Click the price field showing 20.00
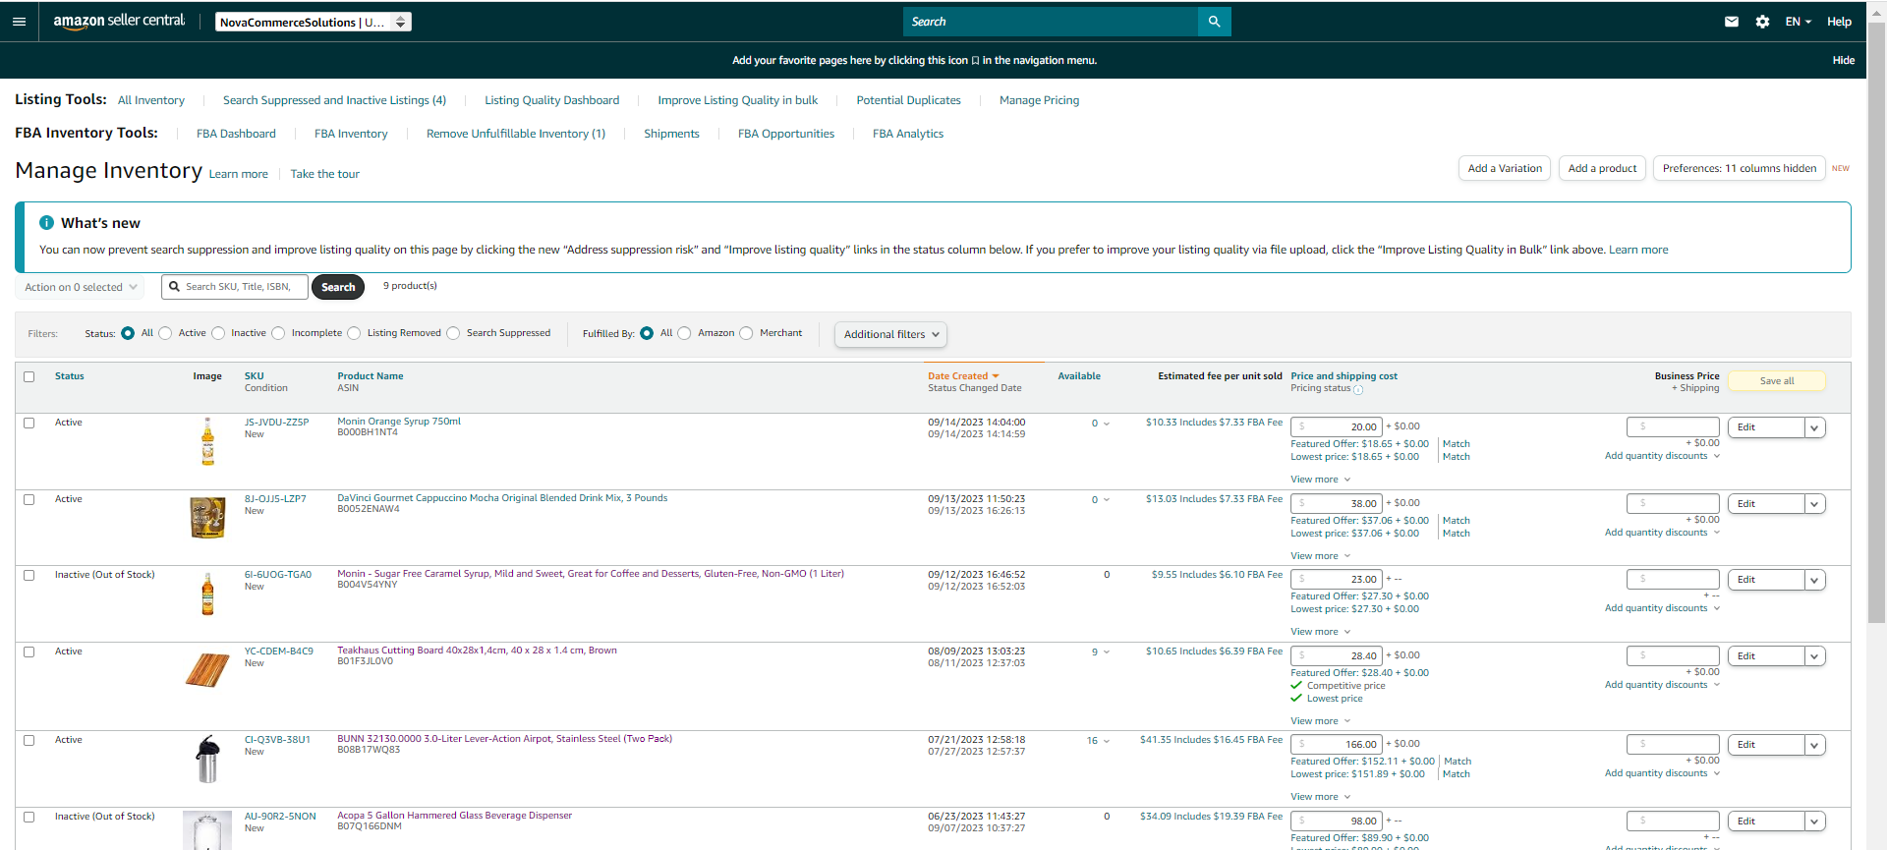 1337,426
